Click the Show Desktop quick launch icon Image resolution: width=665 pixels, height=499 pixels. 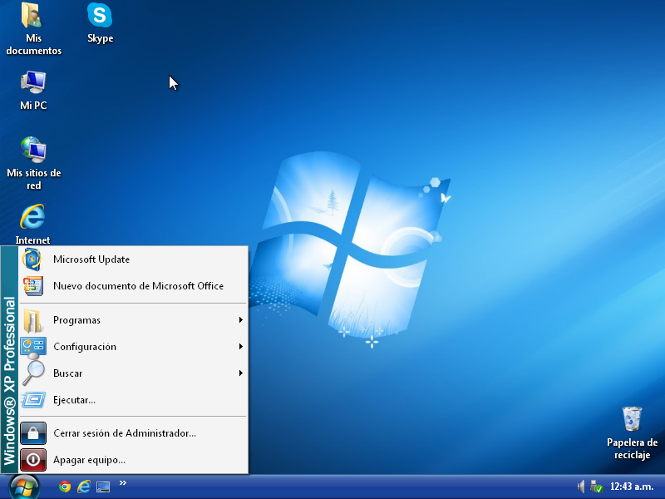tap(103, 487)
